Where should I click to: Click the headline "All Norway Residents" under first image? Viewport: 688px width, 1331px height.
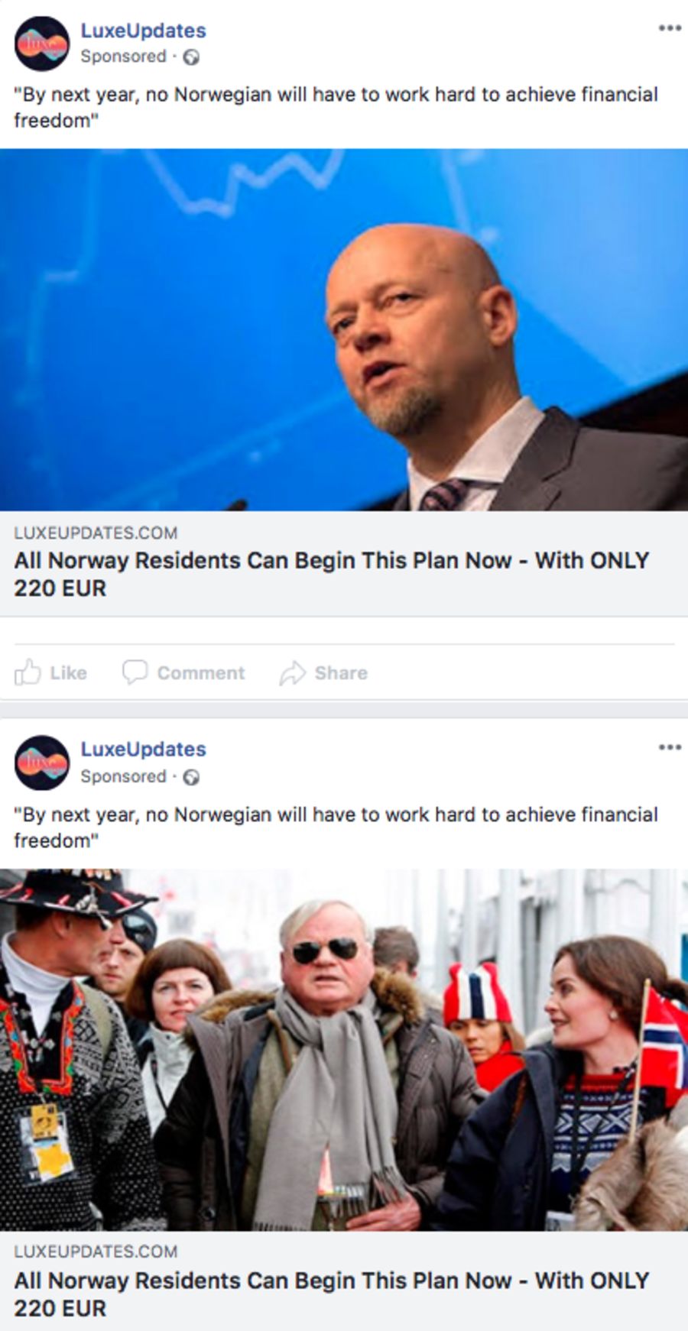click(331, 574)
